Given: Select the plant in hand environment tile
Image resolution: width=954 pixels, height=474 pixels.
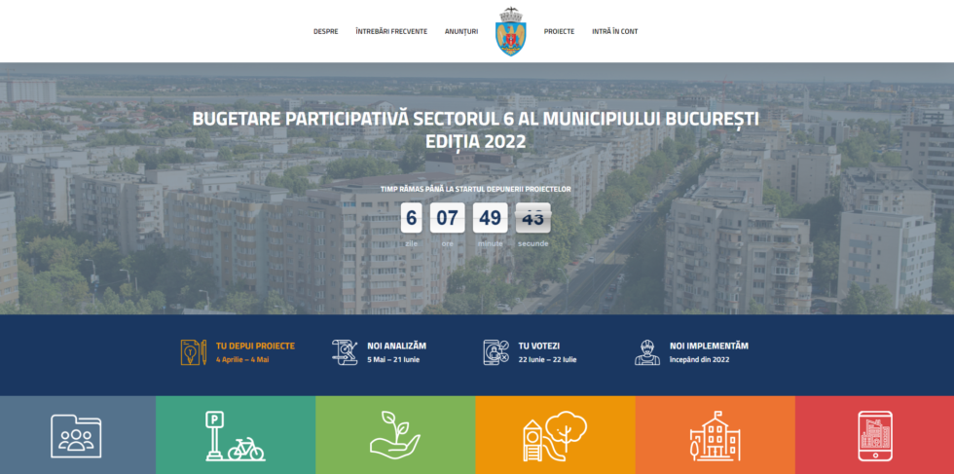Looking at the screenshot, I should [x=394, y=435].
